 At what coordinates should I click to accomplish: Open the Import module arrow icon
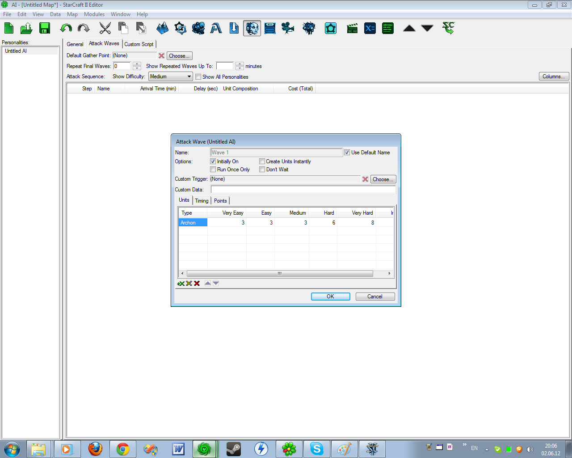234,28
